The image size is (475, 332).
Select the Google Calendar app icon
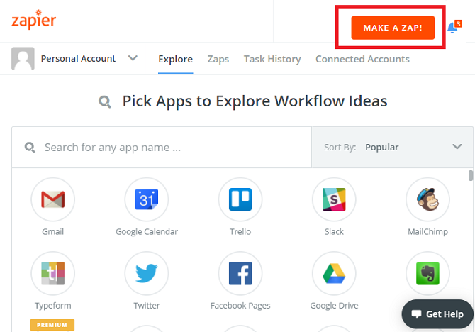[147, 199]
